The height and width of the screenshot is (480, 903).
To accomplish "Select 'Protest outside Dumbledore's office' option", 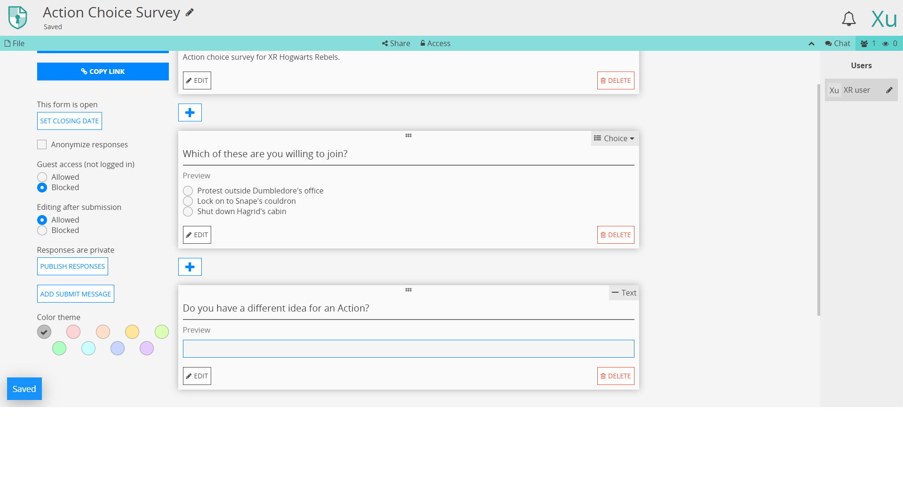I will 188,191.
